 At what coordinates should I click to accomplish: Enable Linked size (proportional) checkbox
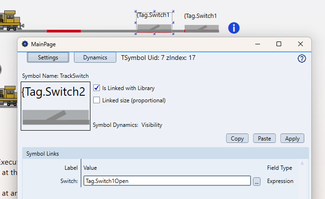(x=97, y=100)
